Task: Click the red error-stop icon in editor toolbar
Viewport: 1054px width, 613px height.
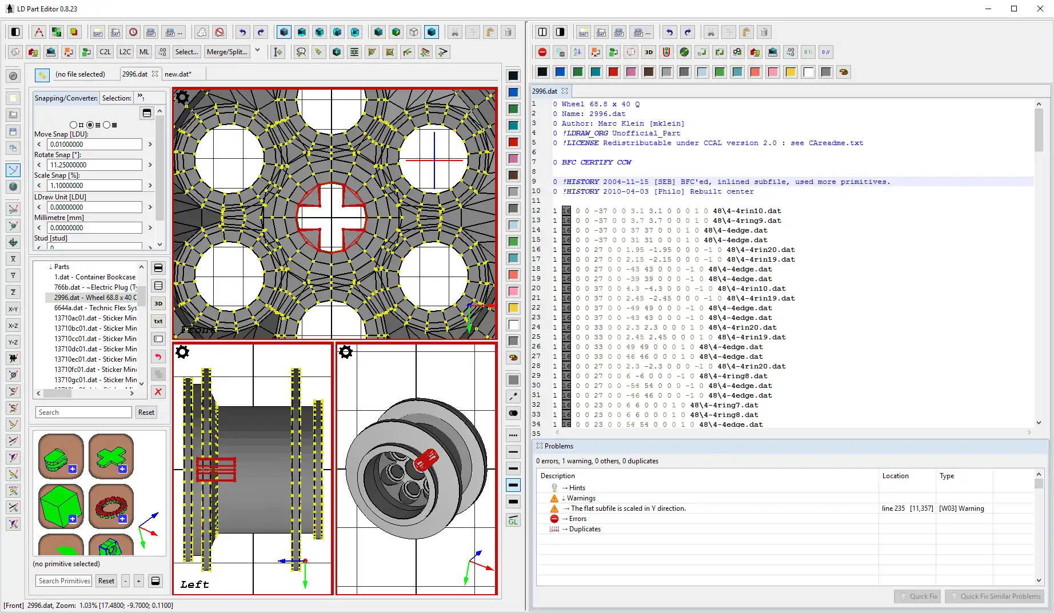Action: tap(542, 53)
